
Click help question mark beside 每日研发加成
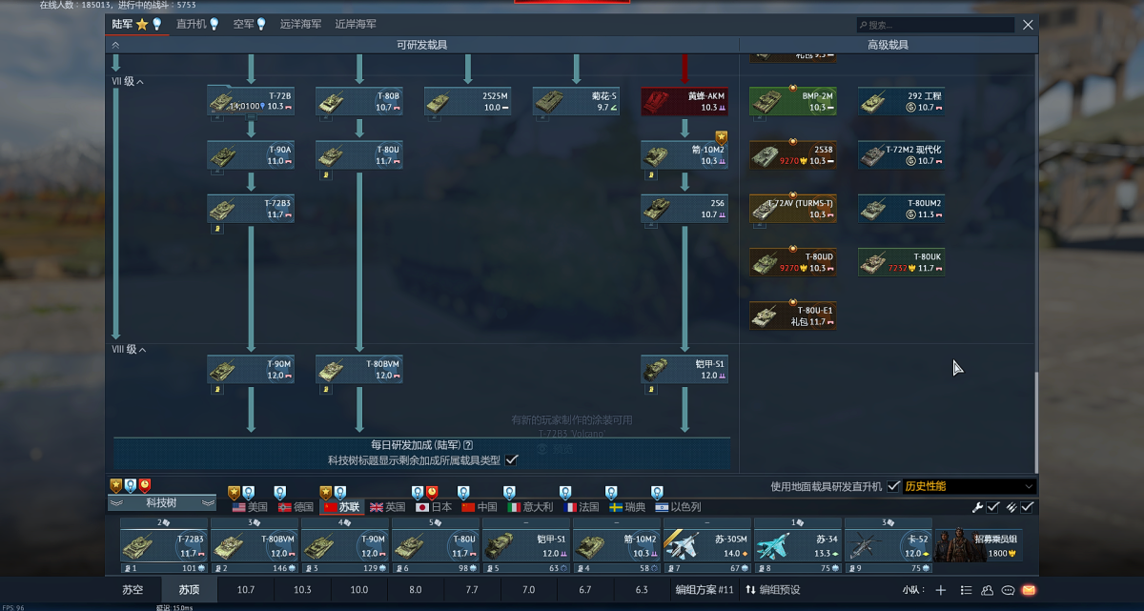coord(468,445)
